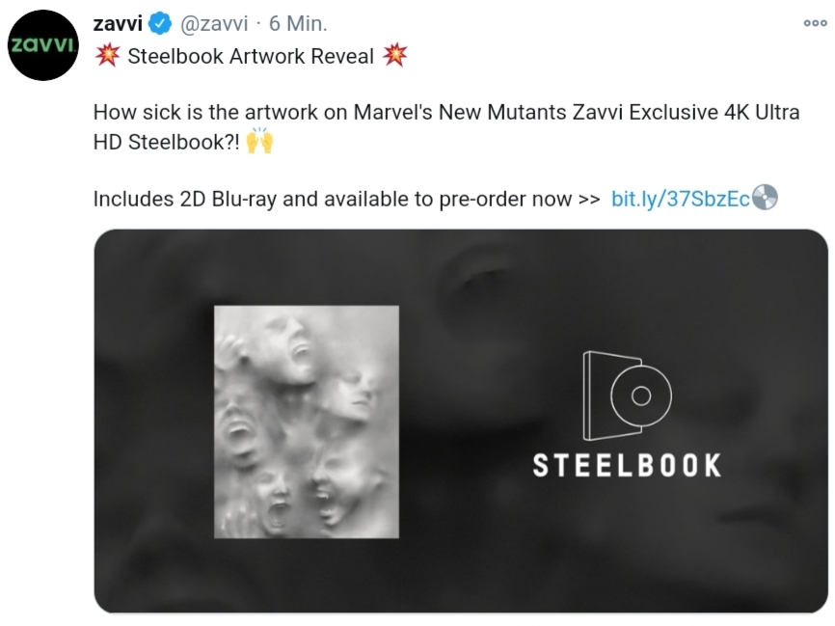Viewport: 835px width, 626px height.
Task: Open the zavvi profile avatar
Action: (43, 45)
